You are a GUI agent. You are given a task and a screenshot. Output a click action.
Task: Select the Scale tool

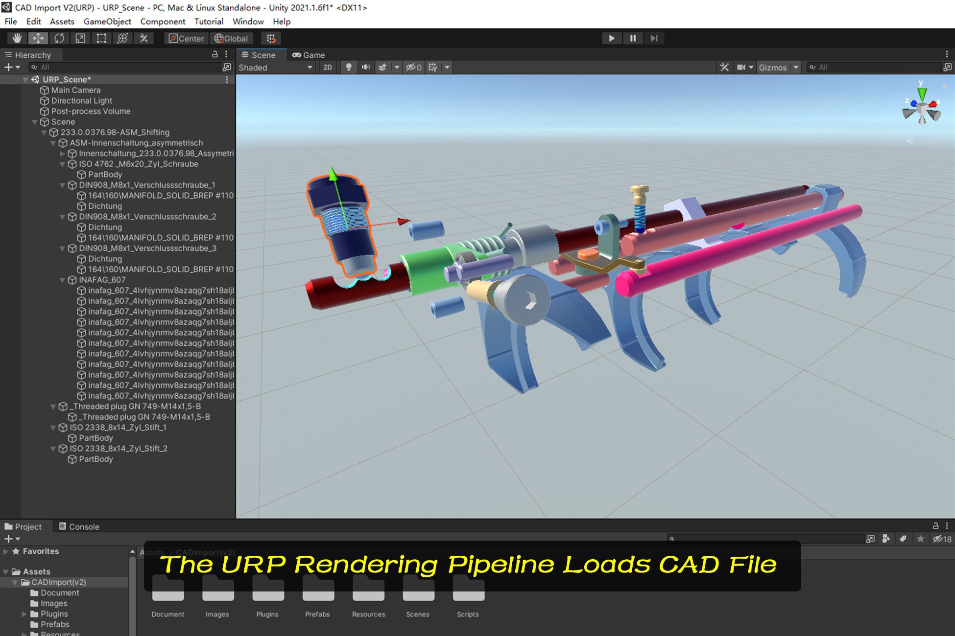[x=80, y=38]
